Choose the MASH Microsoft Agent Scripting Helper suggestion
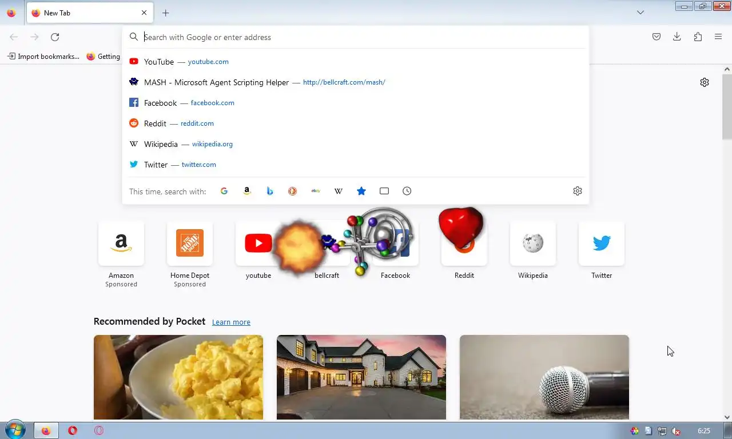Viewport: 732px width, 439px height. coord(356,82)
